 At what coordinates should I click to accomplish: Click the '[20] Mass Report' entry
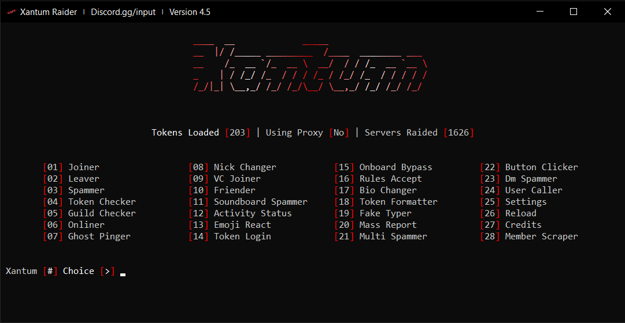(375, 225)
